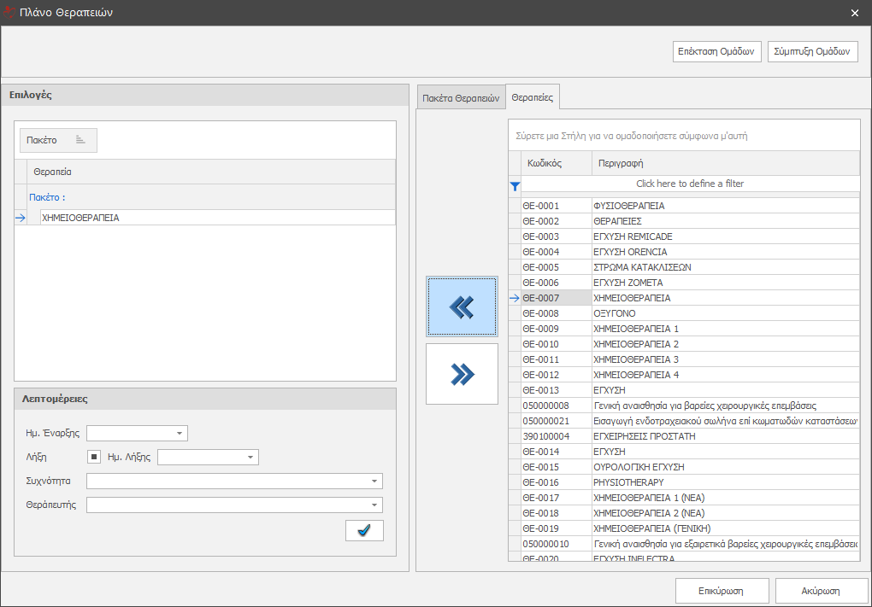Click the 'Click here to define a filter' row
872x607 pixels.
coord(690,184)
